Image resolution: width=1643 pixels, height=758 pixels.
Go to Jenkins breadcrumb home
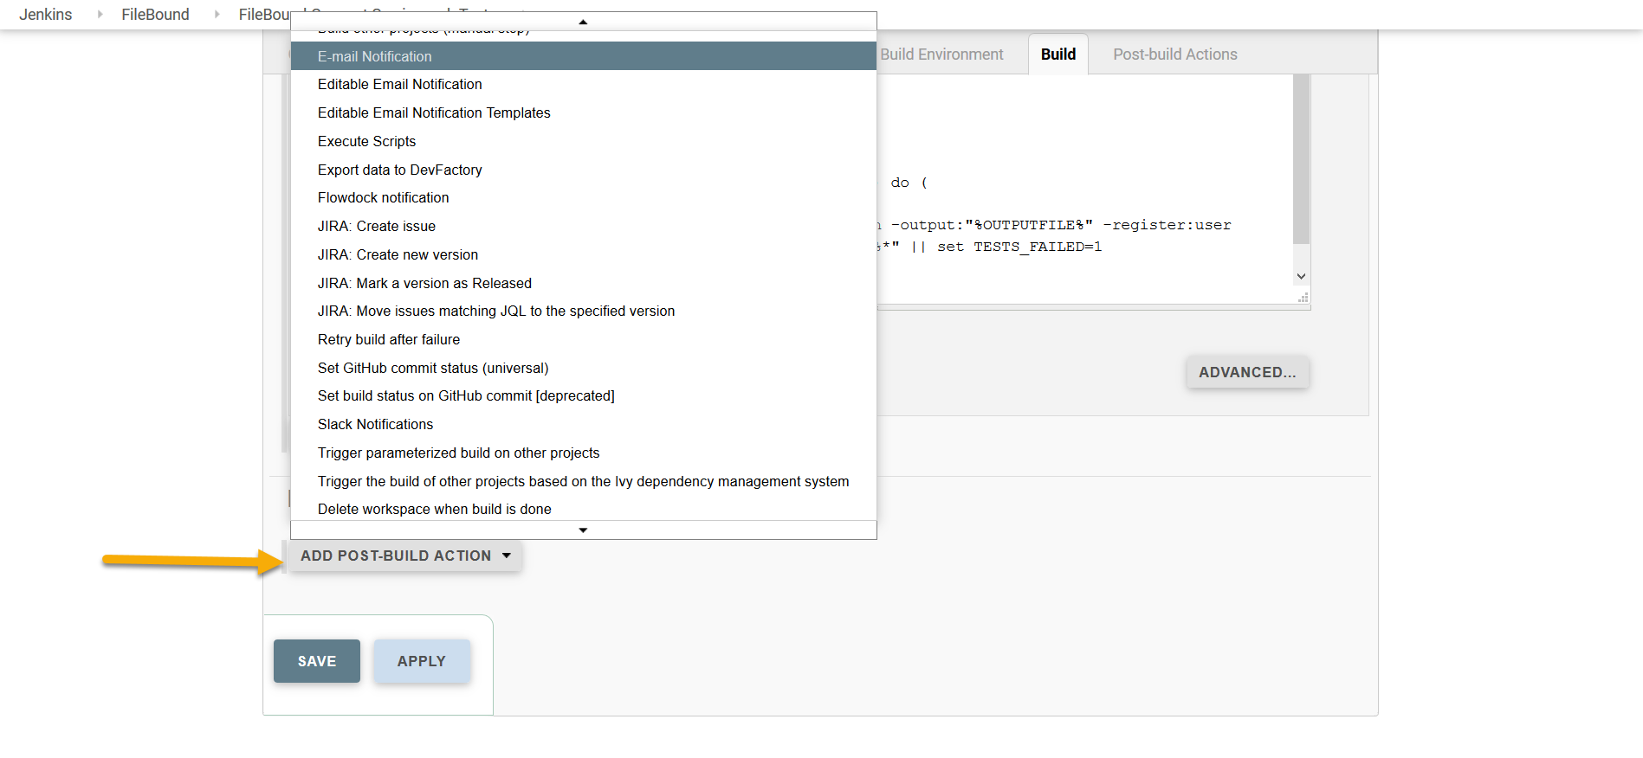click(x=46, y=15)
